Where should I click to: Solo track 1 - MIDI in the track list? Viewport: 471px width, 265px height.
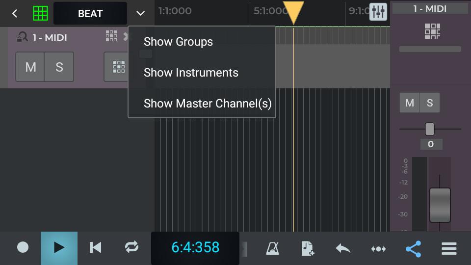pos(59,67)
